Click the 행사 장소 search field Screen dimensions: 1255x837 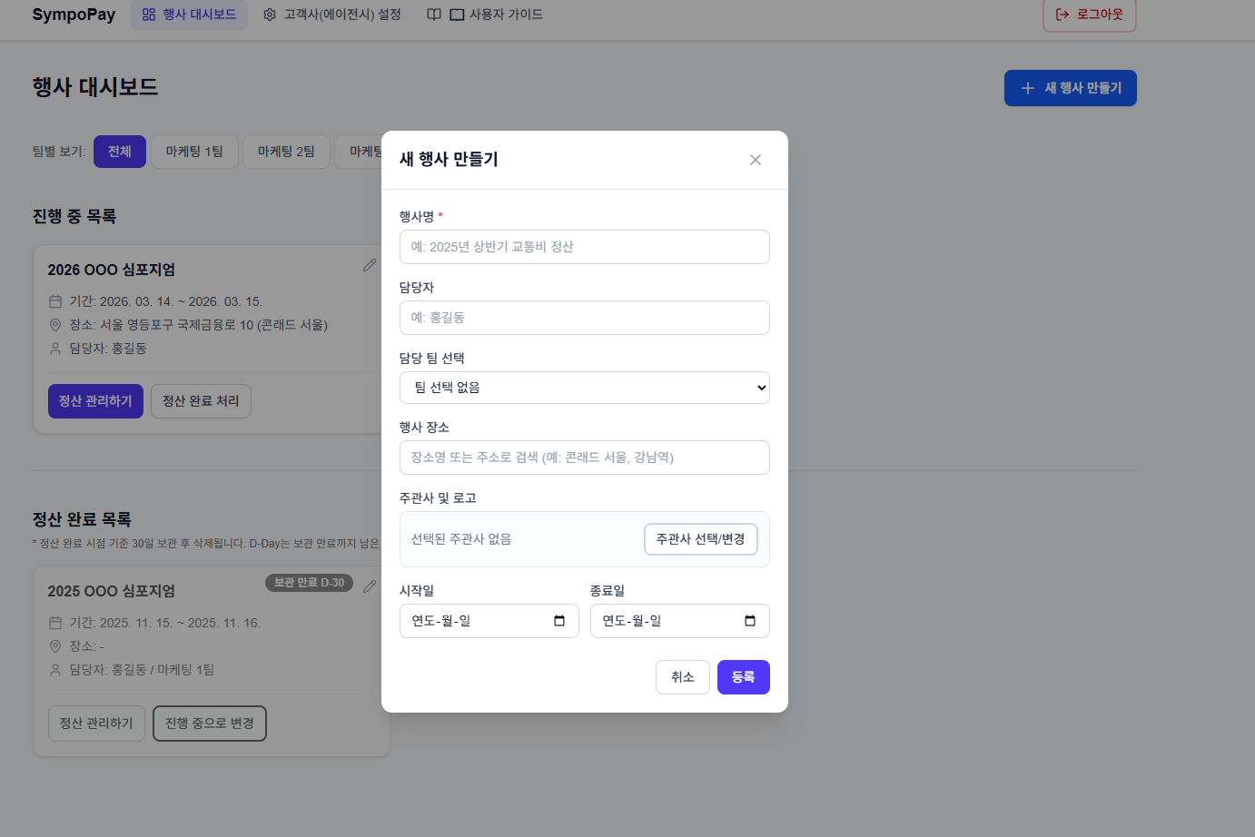click(584, 458)
